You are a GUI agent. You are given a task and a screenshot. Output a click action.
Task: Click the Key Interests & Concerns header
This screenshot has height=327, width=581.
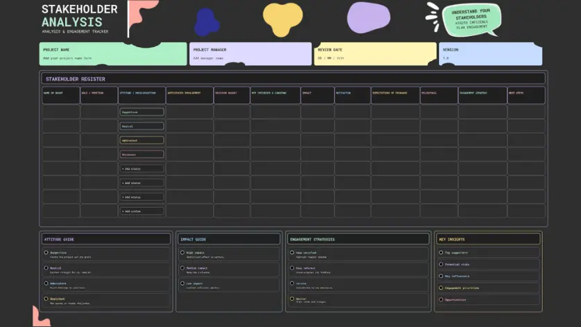[x=275, y=95]
